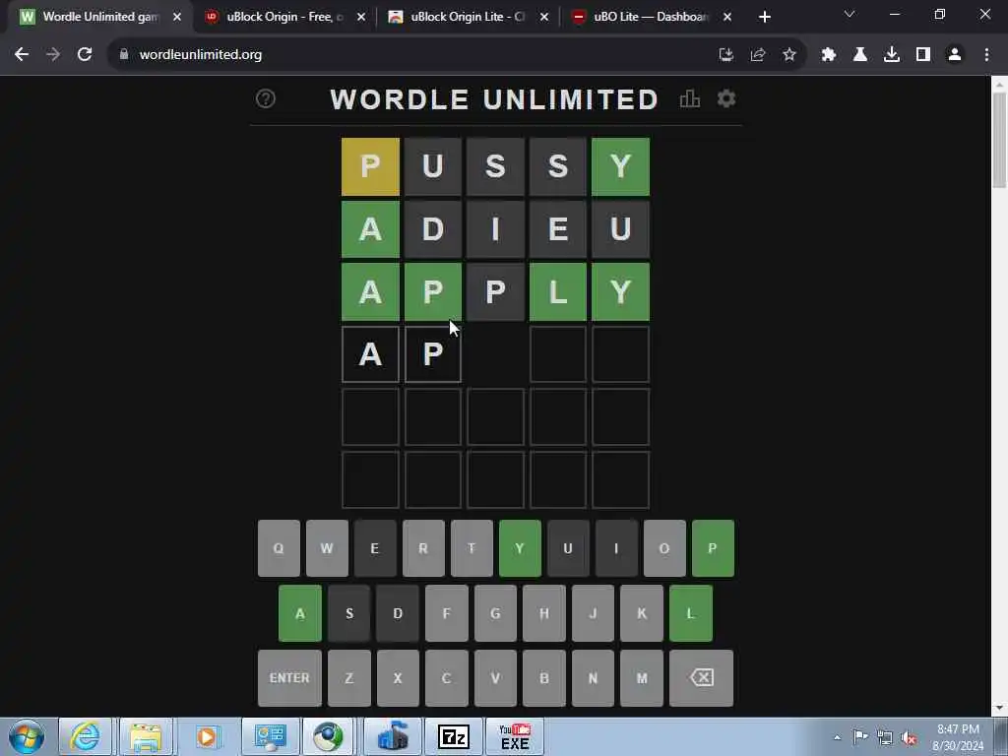Image resolution: width=1008 pixels, height=756 pixels.
Task: Open a new tab with the plus button
Action: (764, 17)
